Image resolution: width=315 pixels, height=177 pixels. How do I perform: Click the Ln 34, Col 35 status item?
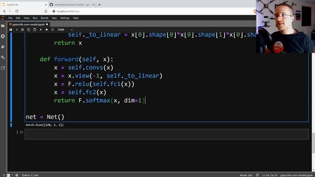coord(270,175)
